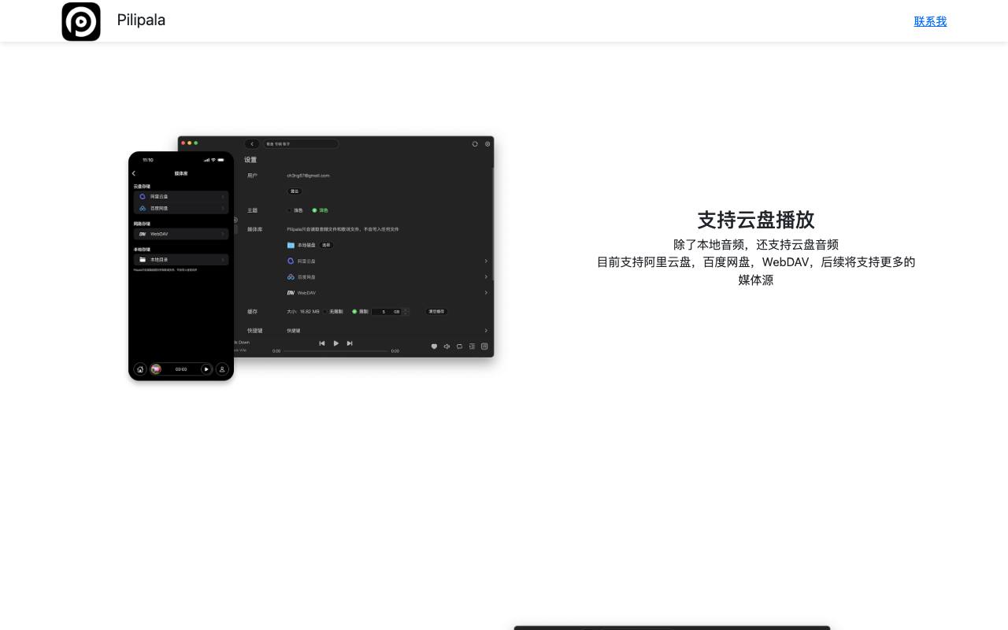Click the album art thumbnail in phone player
Image resolution: width=1008 pixels, height=630 pixels.
[156, 369]
